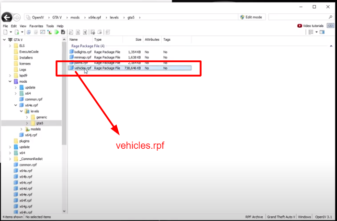Image resolution: width=337 pixels, height=221 pixels.
Task: Expand the _CommonRedist folder node
Action: point(10,159)
